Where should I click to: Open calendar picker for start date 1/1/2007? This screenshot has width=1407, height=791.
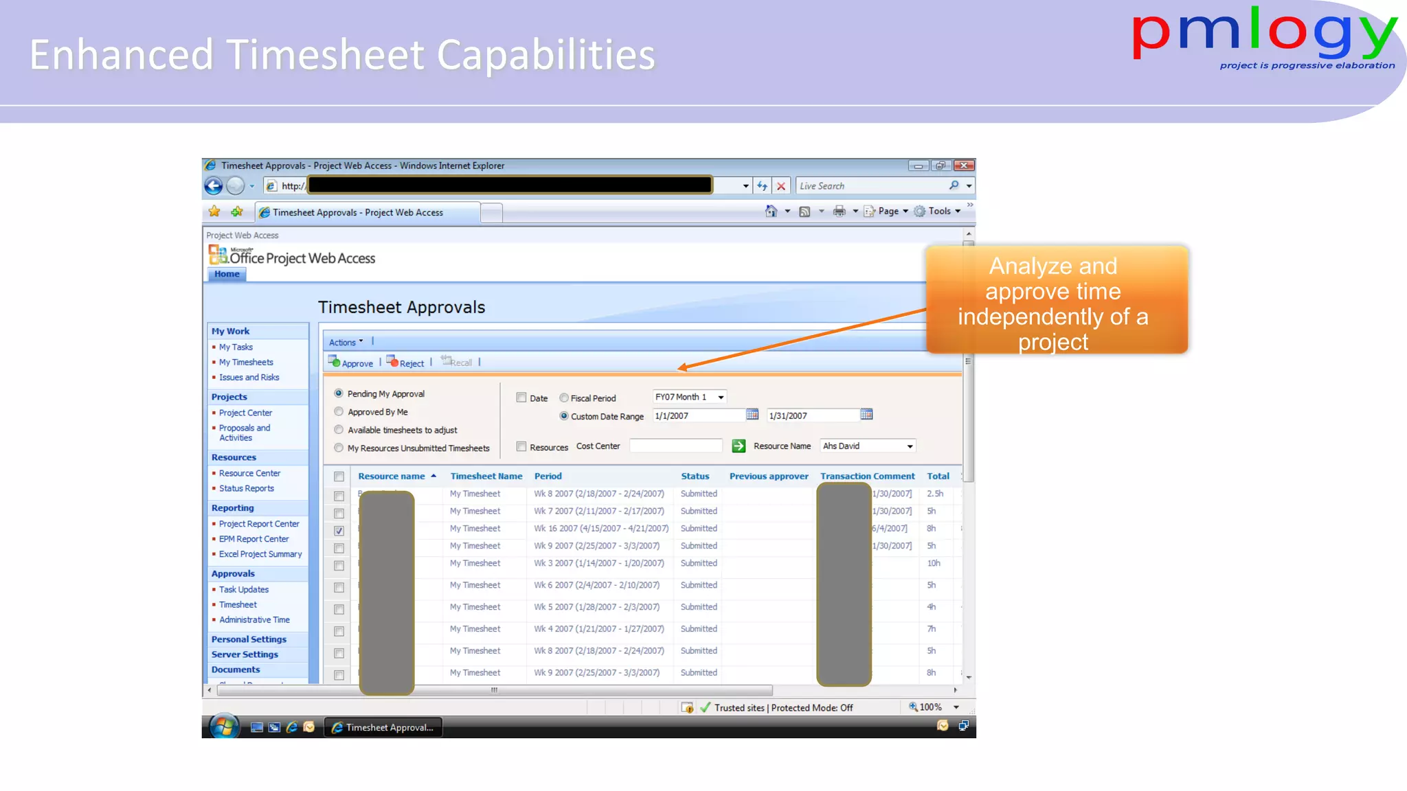tap(752, 415)
